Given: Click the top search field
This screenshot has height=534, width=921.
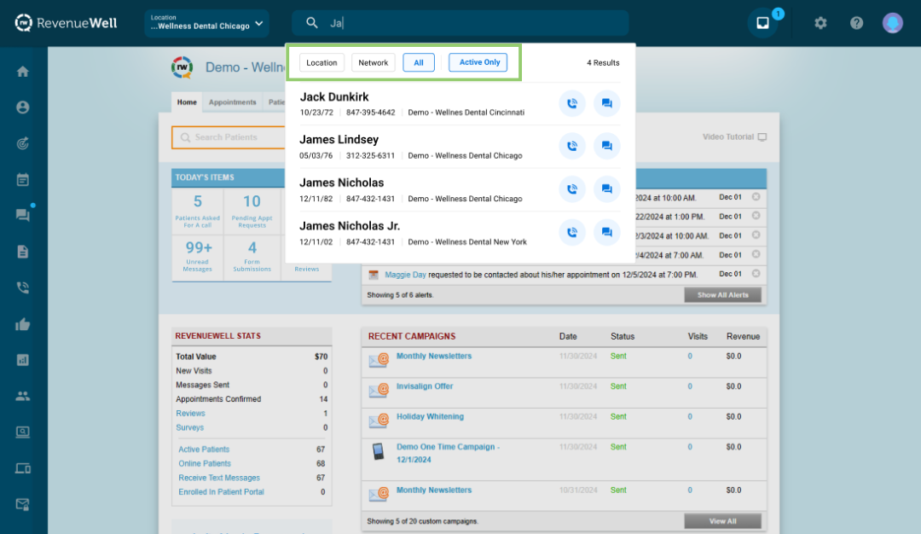Looking at the screenshot, I should (x=460, y=23).
